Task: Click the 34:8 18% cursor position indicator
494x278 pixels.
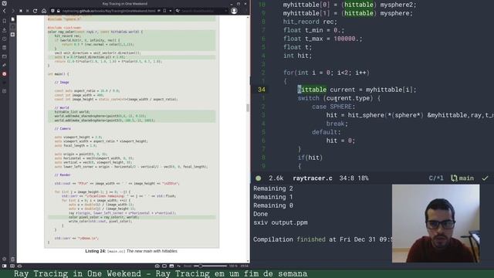Action: tap(354, 178)
